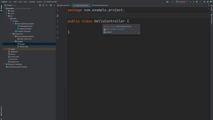213x120 pixels.
Task: Click the Notifications side panel tab
Action: [212, 19]
